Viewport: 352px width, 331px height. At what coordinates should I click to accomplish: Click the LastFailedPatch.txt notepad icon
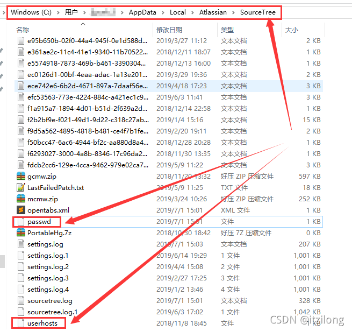21,187
